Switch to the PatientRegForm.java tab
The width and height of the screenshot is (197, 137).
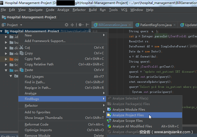point(155,25)
